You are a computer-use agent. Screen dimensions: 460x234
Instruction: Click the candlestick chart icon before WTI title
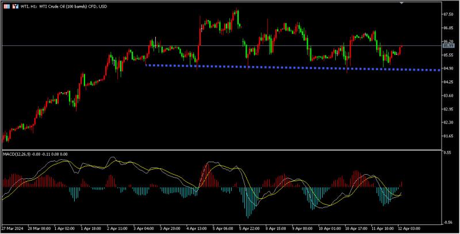pos(14,5)
